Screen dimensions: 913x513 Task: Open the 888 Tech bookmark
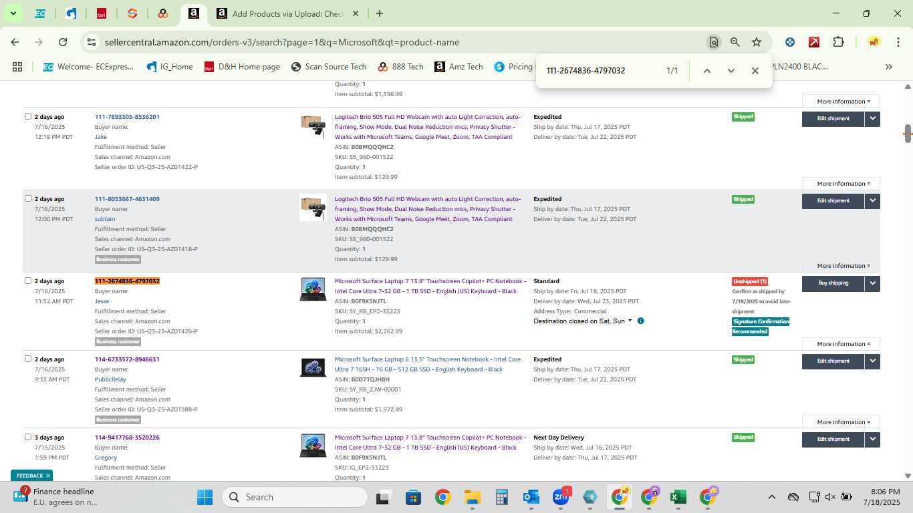[x=400, y=67]
